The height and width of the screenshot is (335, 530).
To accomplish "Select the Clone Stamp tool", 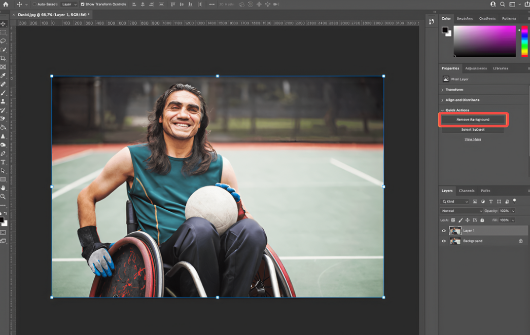I will [3, 101].
